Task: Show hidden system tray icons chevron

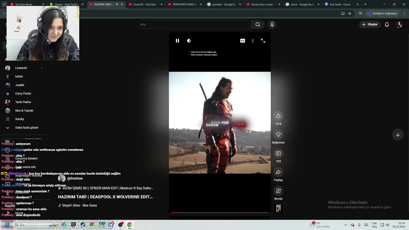Action: tap(345, 225)
